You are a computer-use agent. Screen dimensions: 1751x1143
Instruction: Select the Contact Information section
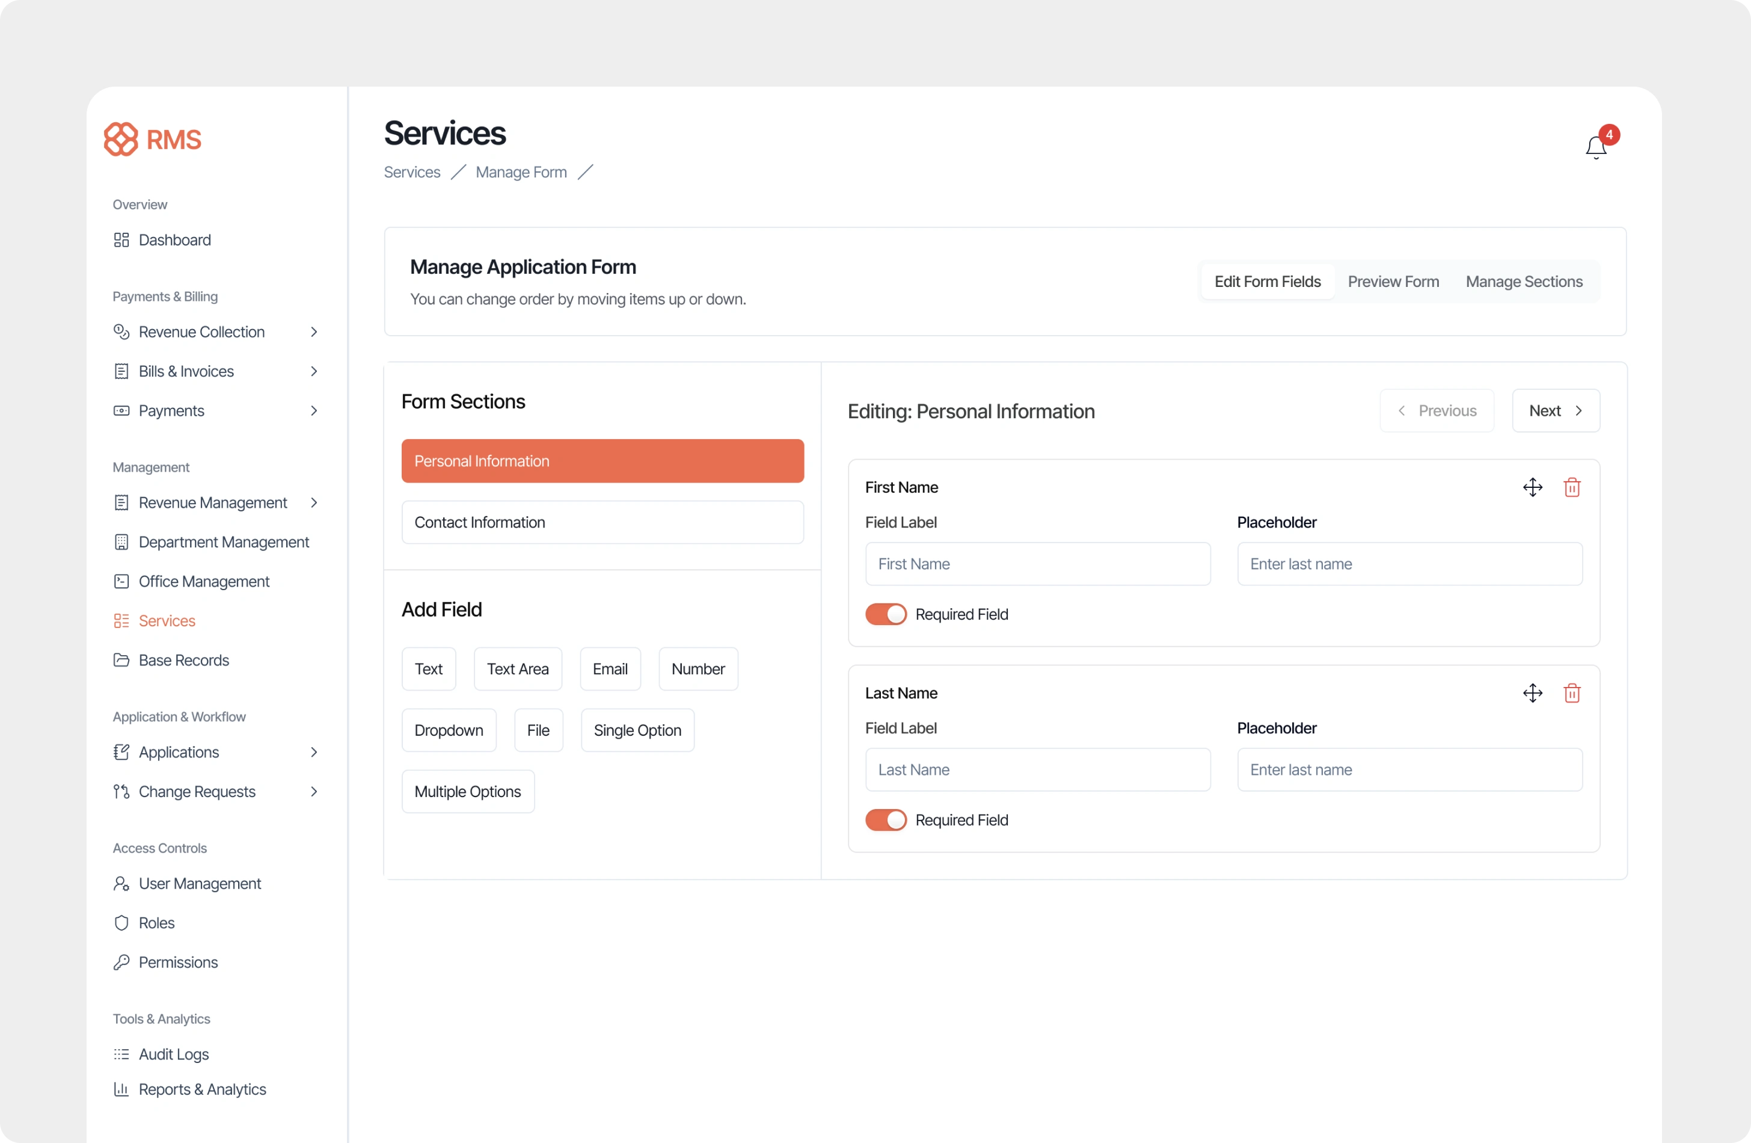603,522
